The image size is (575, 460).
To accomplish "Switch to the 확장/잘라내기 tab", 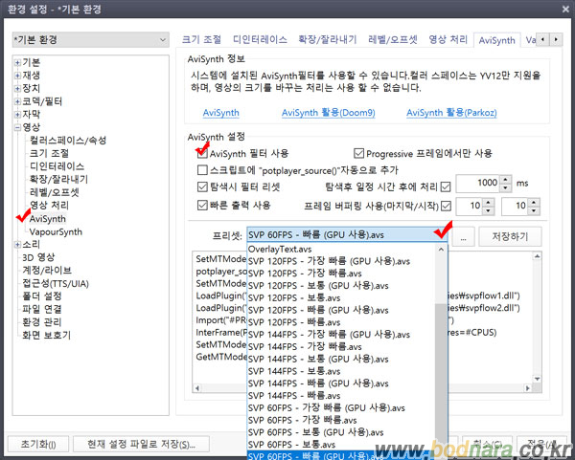I will click(328, 39).
